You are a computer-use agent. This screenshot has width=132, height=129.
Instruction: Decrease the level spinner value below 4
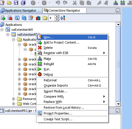pos(57,19)
